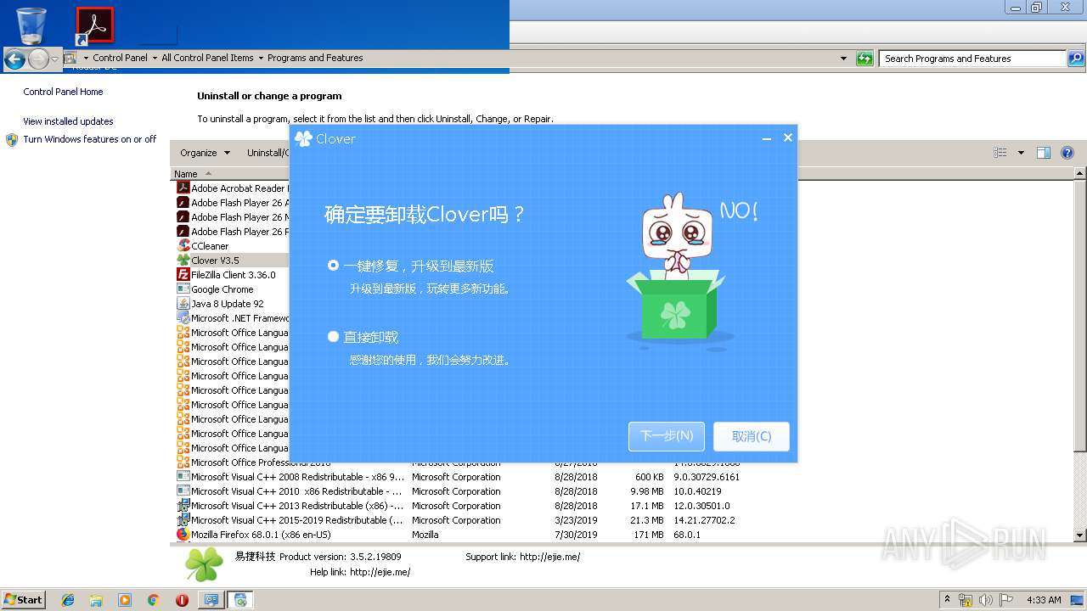Open the help question mark icon
Image resolution: width=1087 pixels, height=611 pixels.
click(1067, 153)
